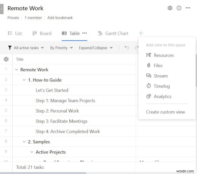Open the Expand/Collapse dropdown
This screenshot has height=174, width=197.
click(96, 48)
